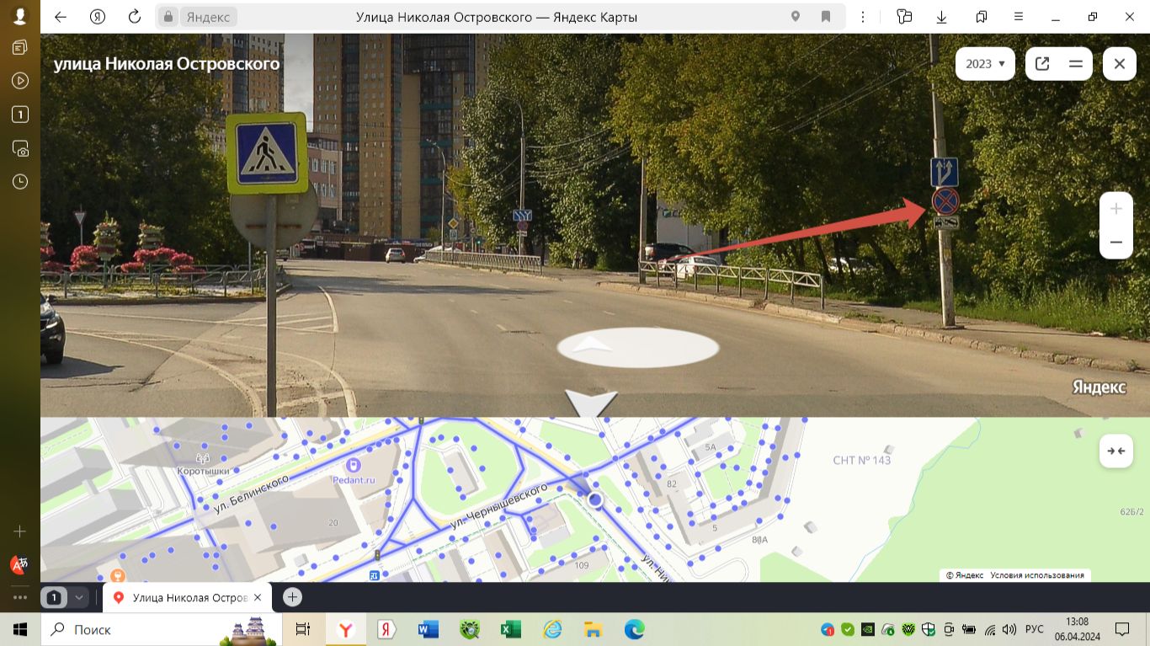
Task: Click the panorama position marker on map
Action: coord(595,499)
